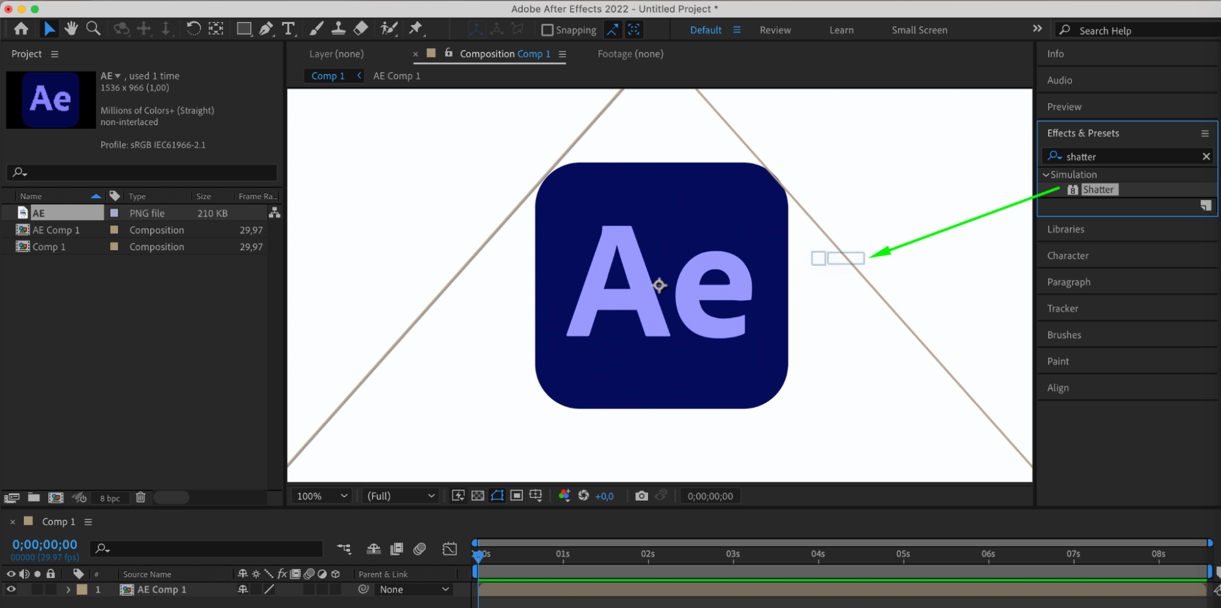
Task: Select the Shatter effect
Action: [x=1098, y=190]
